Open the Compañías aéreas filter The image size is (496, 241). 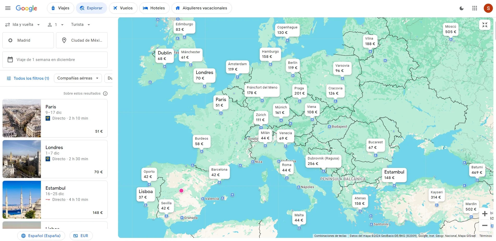[78, 78]
